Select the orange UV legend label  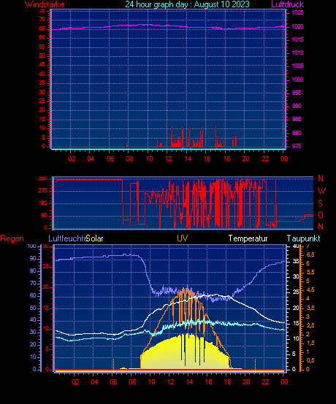182,238
